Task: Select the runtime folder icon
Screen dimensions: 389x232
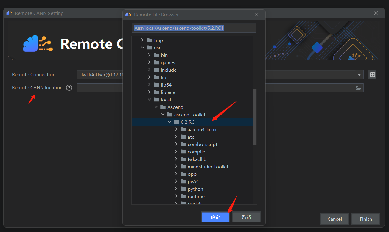Action: coord(183,196)
